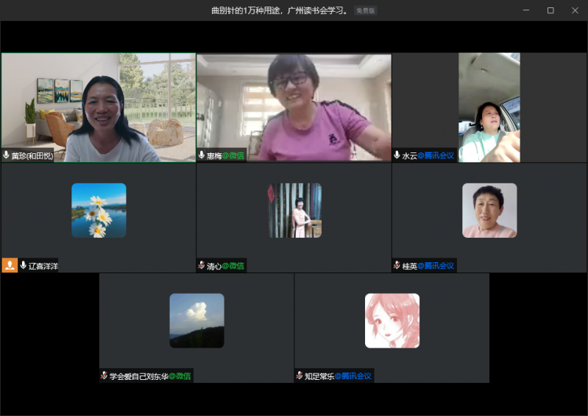Click 惠梅's microphone status icon
The height and width of the screenshot is (416, 588).
point(202,155)
